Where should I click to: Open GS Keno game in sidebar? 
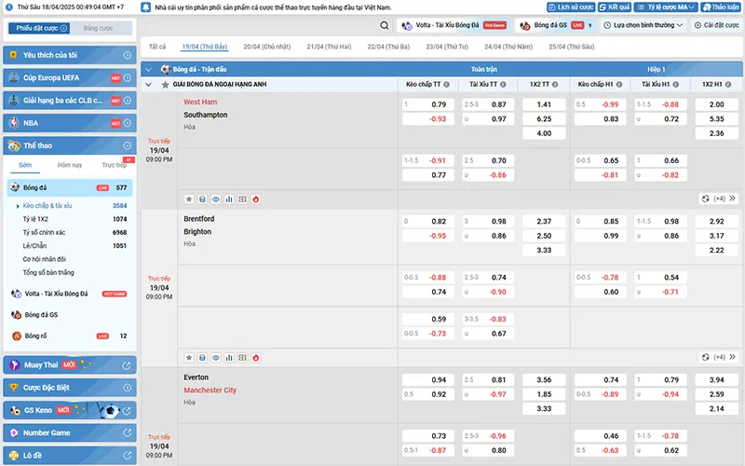click(70, 410)
